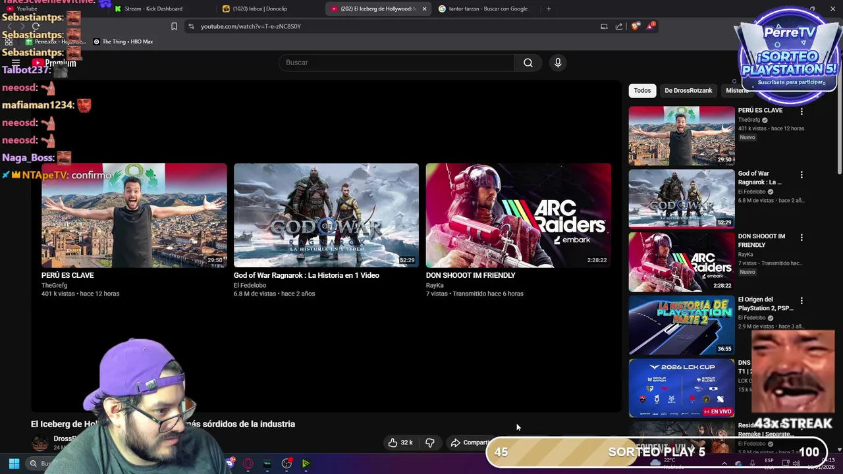
Task: Click endscreen title 'God of War Ragnarok : La Historia en 1 Video'
Action: 306,275
